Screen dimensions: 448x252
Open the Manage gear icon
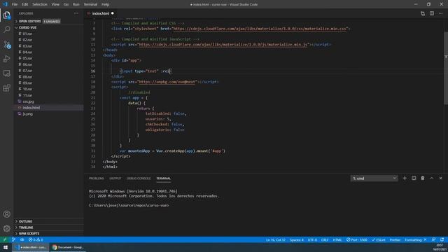pos(6,228)
